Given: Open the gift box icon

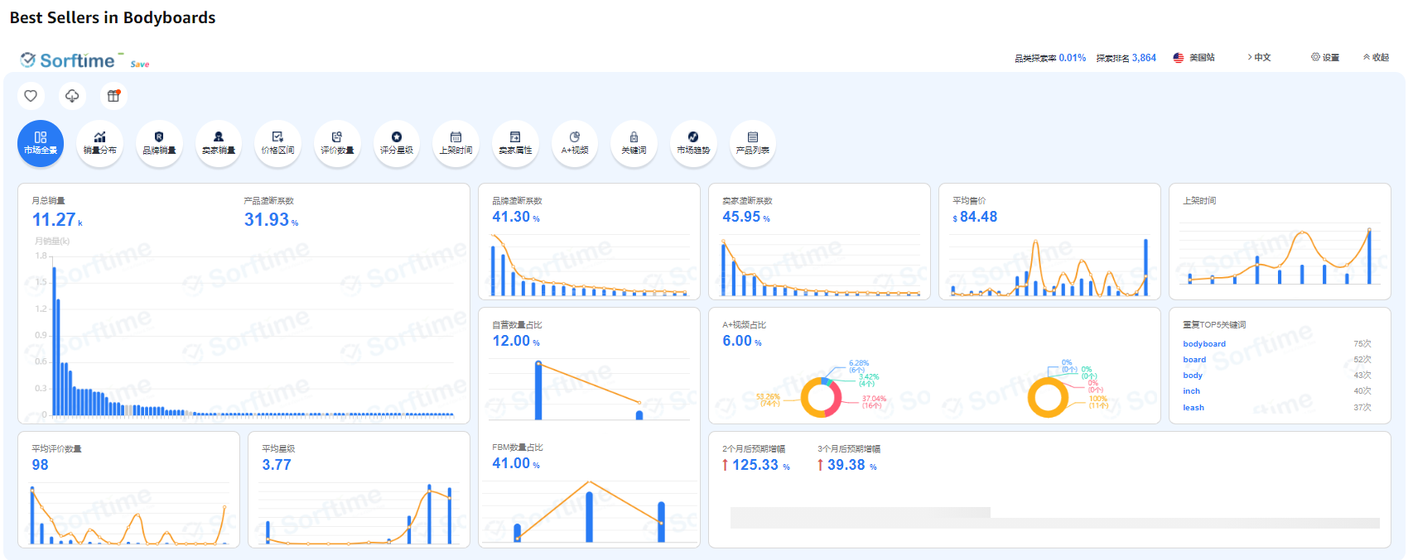Looking at the screenshot, I should click(113, 96).
